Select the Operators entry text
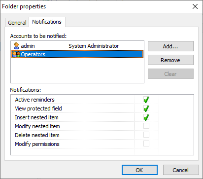This screenshot has width=203, height=179. tap(33, 54)
